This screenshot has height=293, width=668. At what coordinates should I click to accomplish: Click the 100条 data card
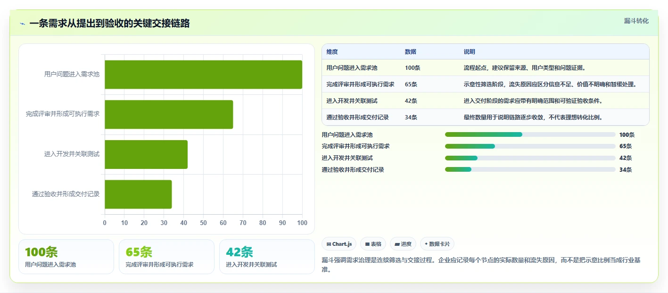click(x=66, y=257)
